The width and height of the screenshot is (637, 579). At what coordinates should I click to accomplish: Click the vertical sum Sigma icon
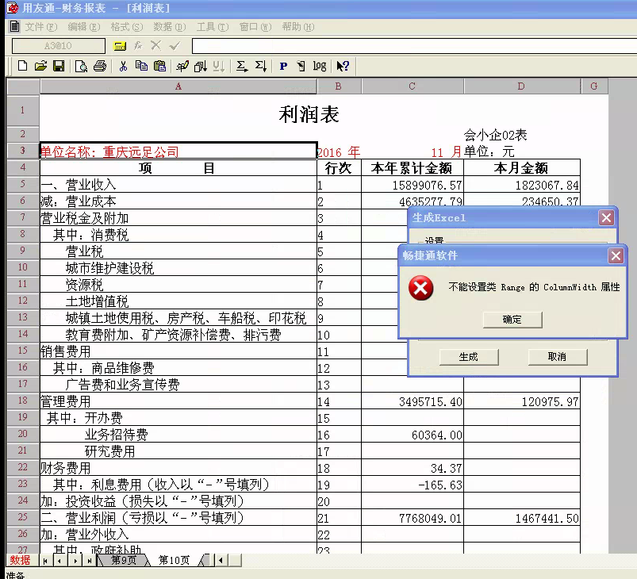(x=261, y=66)
